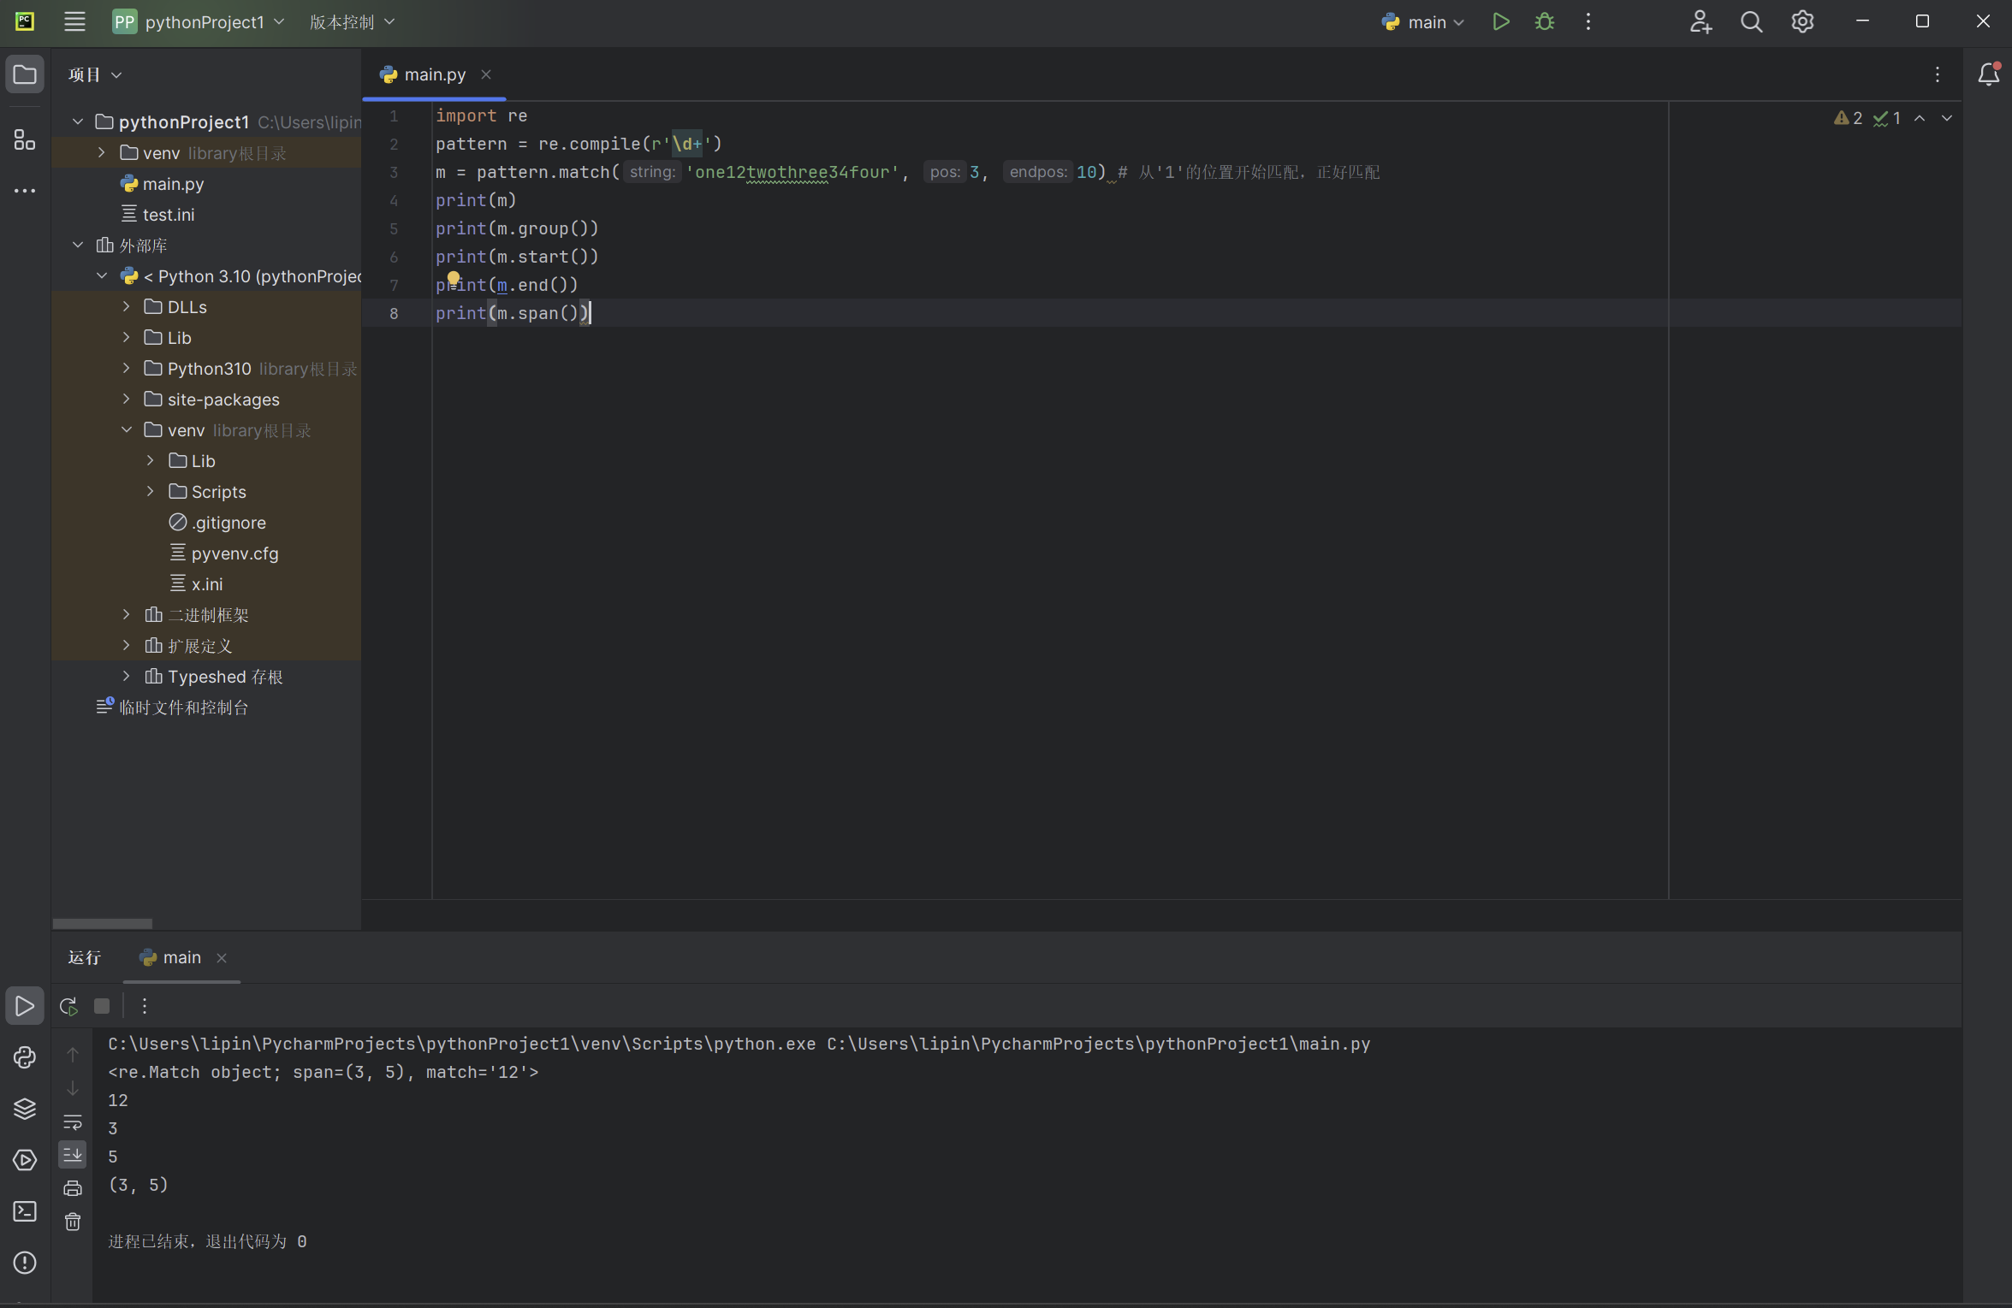This screenshot has height=1308, width=2012.
Task: Open More actions menu in title bar
Action: 1588,21
